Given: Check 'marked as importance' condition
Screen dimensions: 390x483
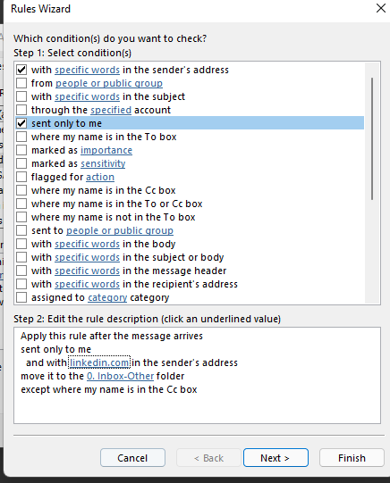Looking at the screenshot, I should tap(21, 150).
